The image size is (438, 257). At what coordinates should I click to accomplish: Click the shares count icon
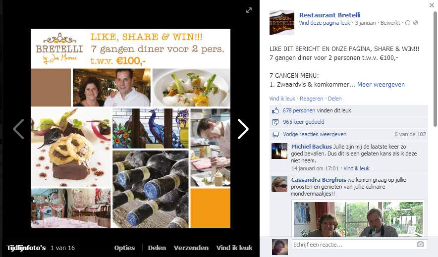[275, 122]
